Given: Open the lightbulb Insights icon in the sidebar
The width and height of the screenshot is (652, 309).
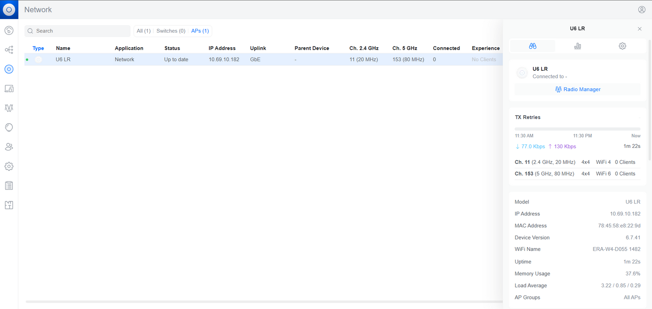Looking at the screenshot, I should tap(9, 128).
